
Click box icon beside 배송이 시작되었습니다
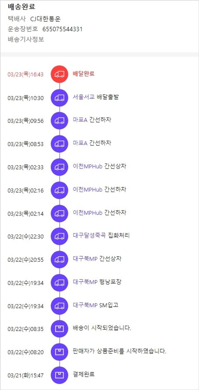click(x=59, y=329)
